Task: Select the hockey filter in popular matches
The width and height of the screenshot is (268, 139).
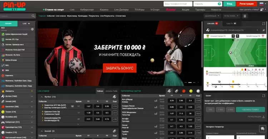Action: click(x=177, y=91)
